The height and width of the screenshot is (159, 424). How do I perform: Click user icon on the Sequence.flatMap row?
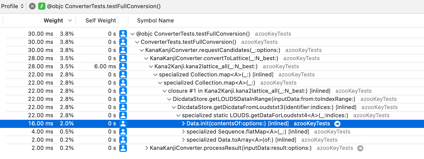123,132
